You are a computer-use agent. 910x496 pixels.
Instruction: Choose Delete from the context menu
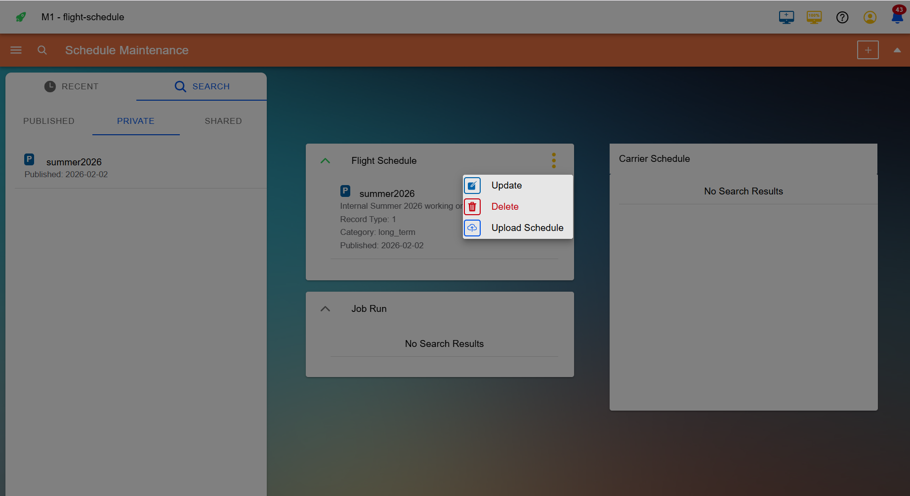pyautogui.click(x=505, y=206)
